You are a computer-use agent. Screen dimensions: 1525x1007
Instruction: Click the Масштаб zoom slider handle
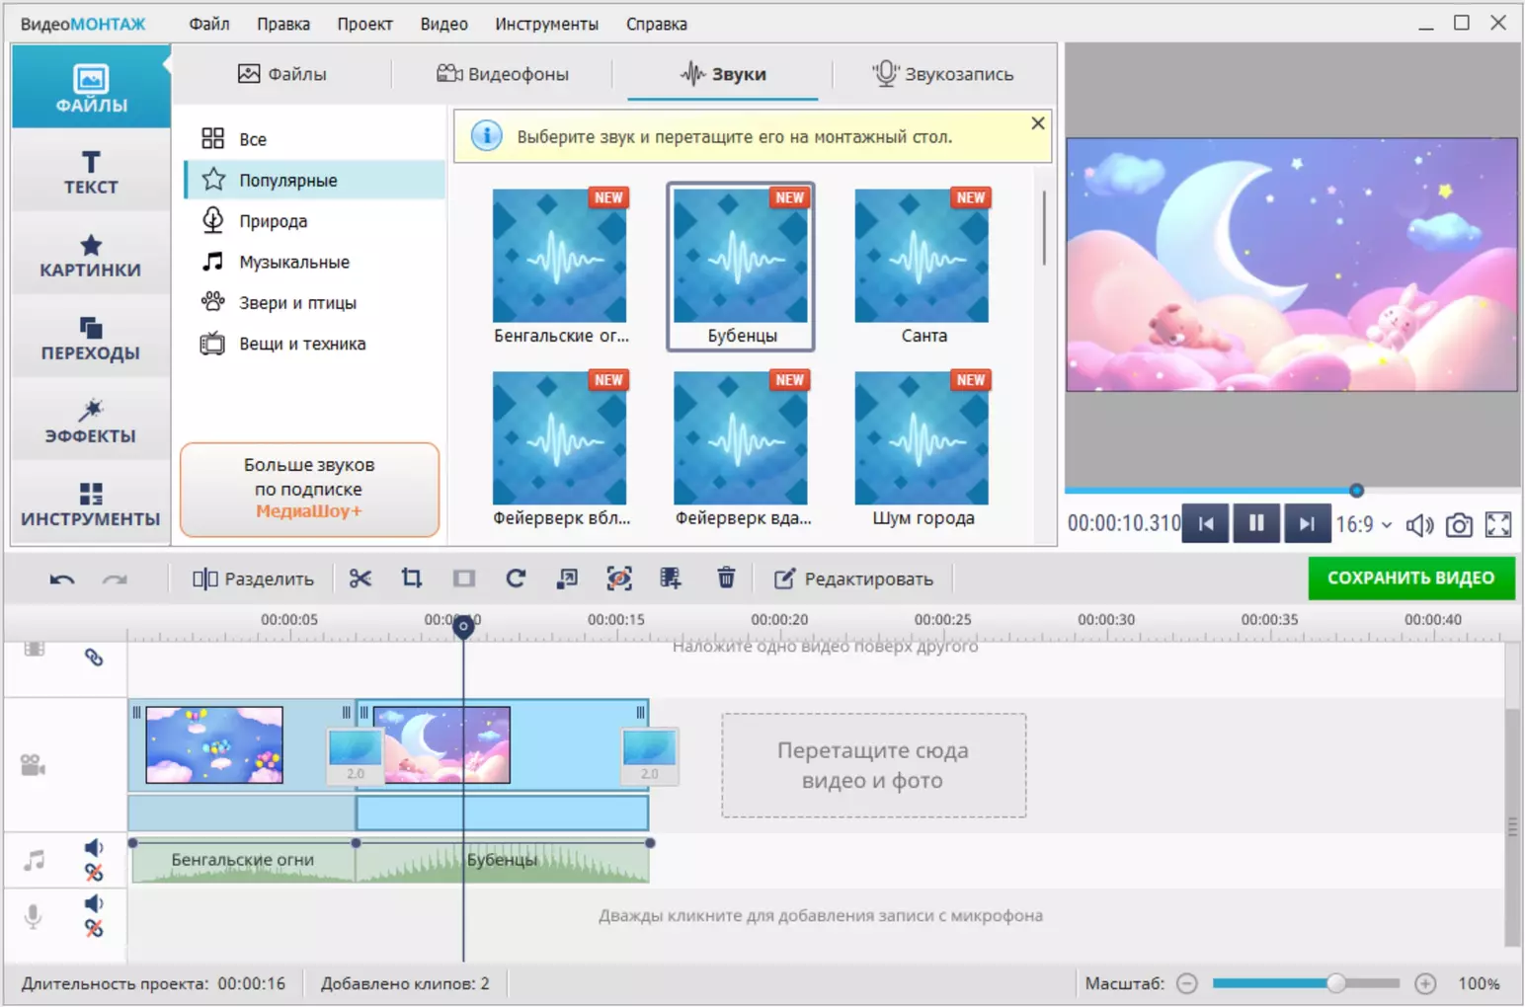(x=1335, y=983)
